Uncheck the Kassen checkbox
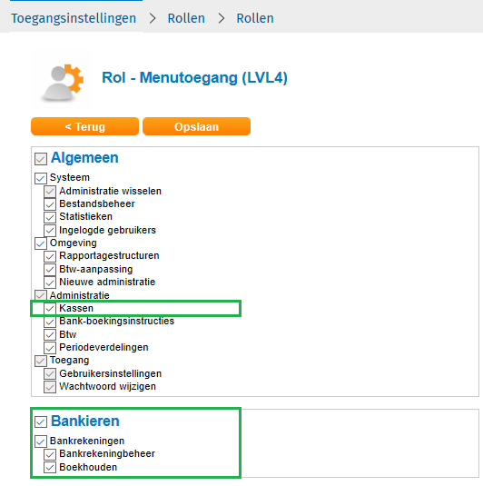 tap(50, 309)
